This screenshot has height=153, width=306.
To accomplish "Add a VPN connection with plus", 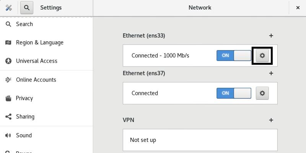I will point(271,120).
